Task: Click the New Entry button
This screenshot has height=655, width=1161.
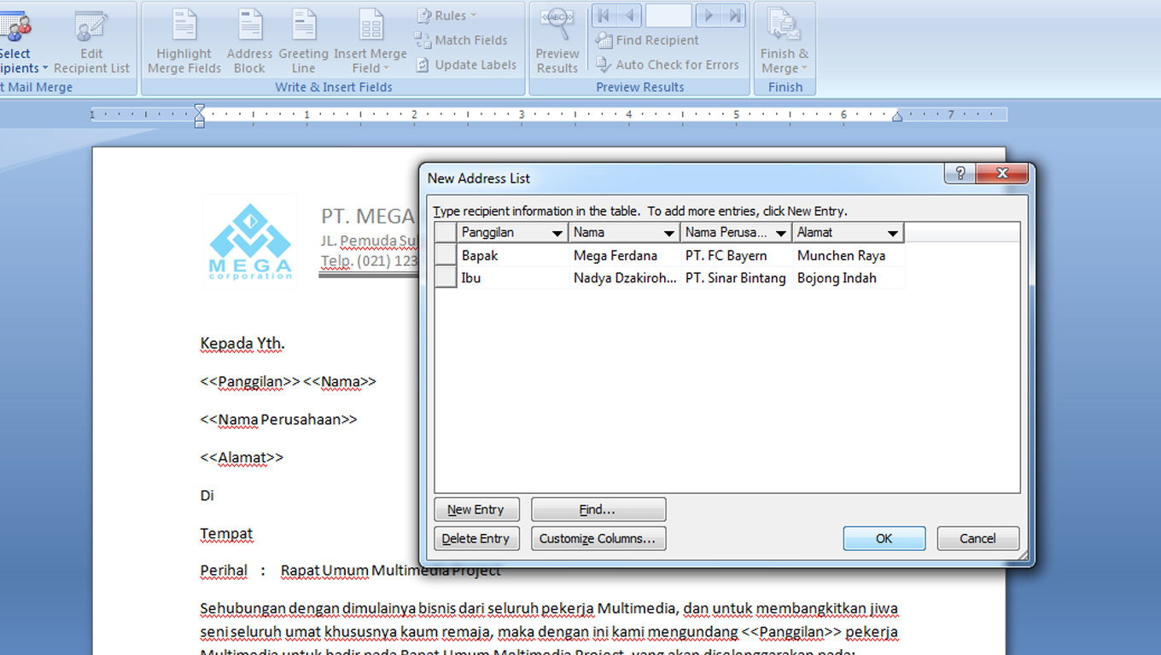Action: coord(476,509)
